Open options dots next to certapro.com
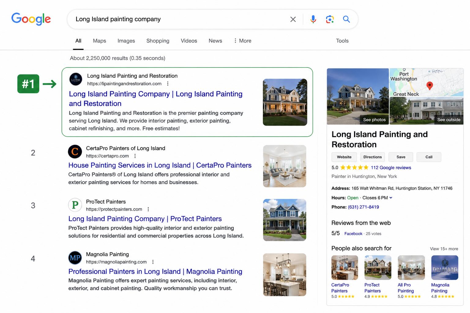Screen dimensions: 470x313 coord(135,156)
